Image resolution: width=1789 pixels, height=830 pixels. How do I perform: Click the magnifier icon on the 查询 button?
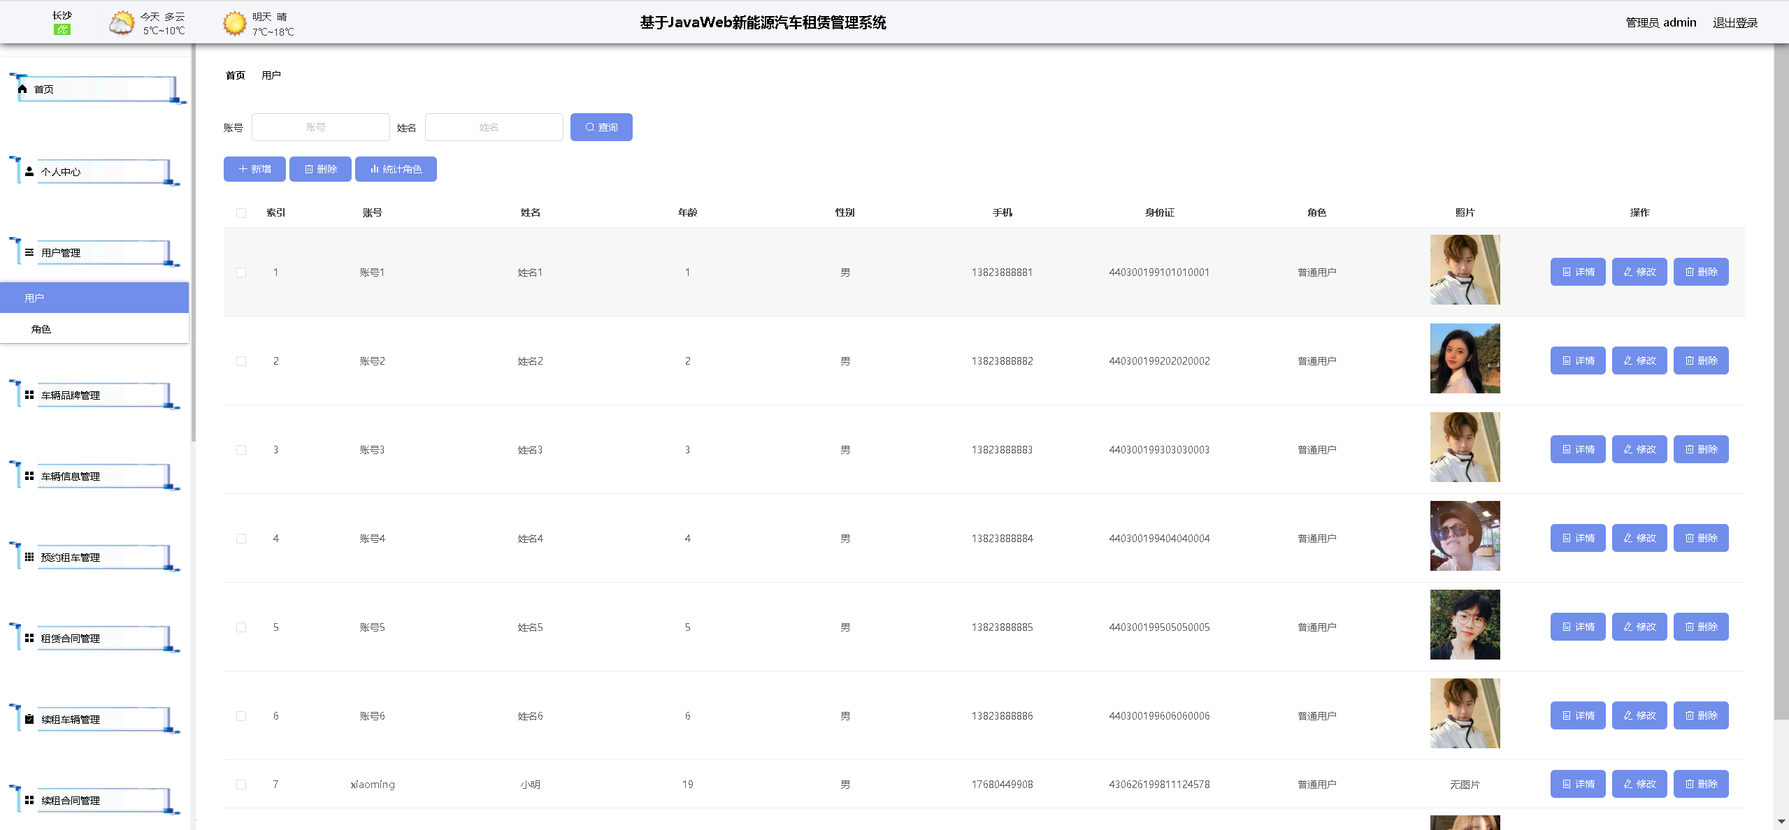coord(590,127)
